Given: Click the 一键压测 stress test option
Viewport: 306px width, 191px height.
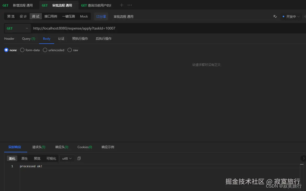Looking at the screenshot, I should point(68,16).
